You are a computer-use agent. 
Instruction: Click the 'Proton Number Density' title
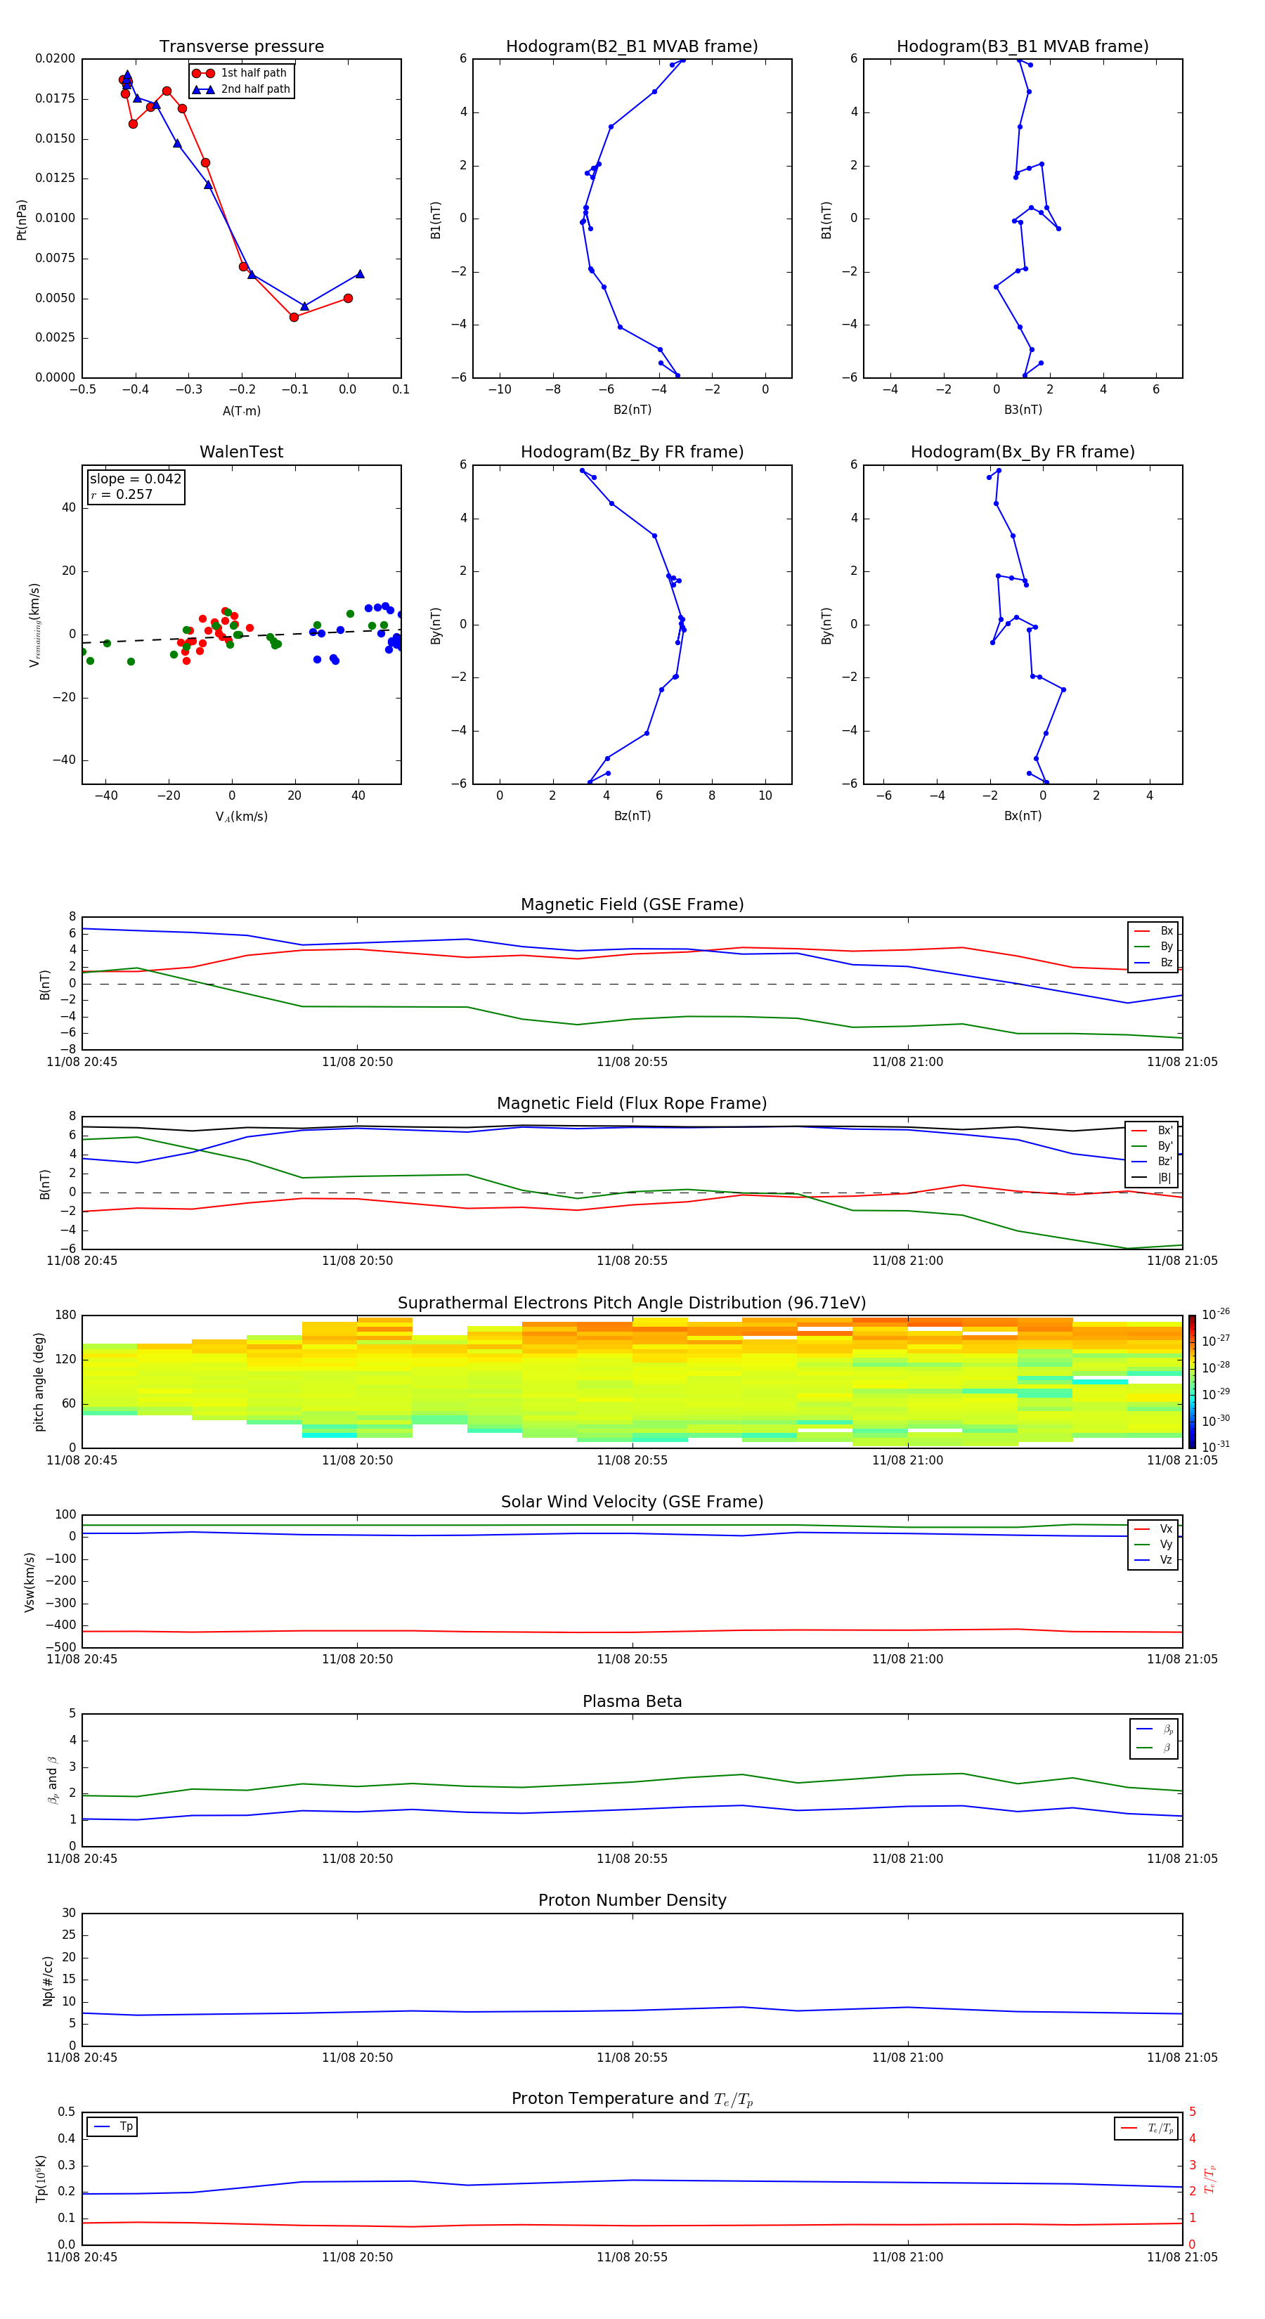632,1902
